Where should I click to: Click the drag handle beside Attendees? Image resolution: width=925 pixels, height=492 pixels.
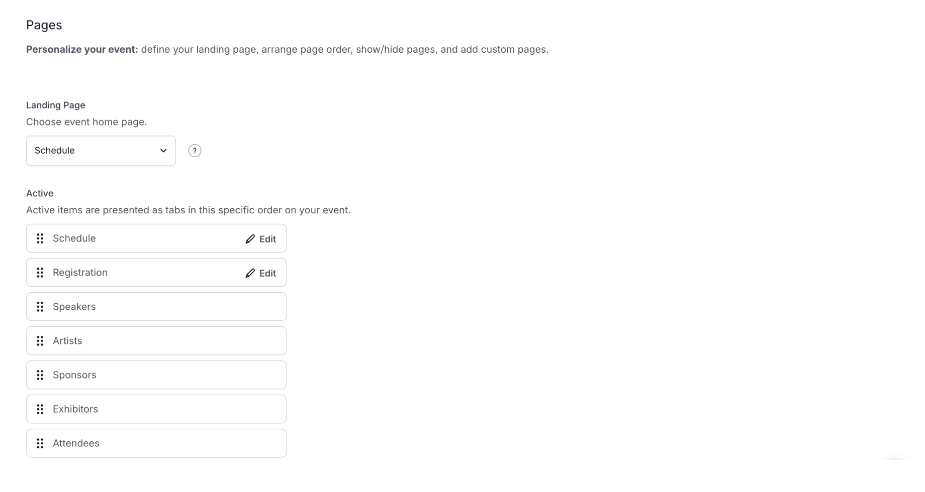point(40,443)
